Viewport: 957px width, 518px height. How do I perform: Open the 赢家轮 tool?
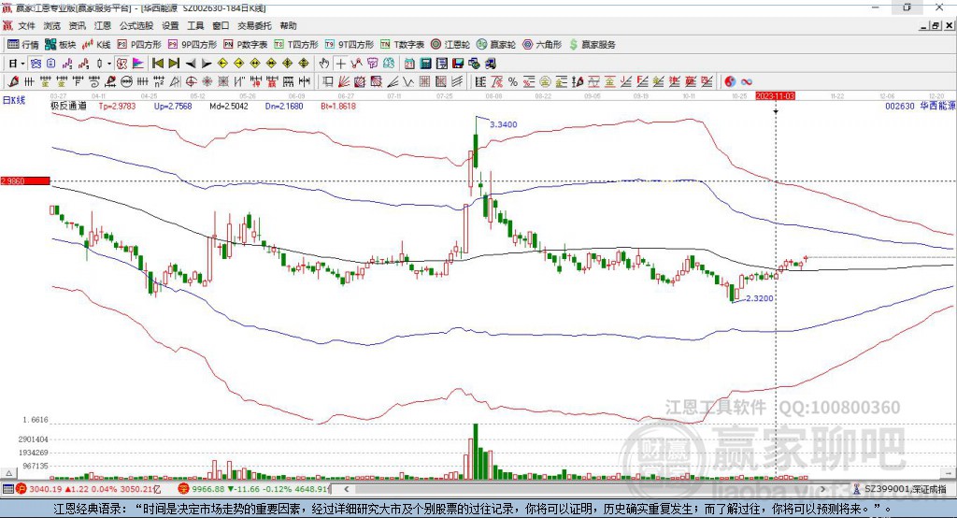tap(496, 45)
